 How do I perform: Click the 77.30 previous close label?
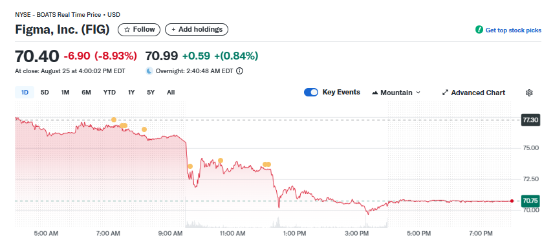[530, 120]
